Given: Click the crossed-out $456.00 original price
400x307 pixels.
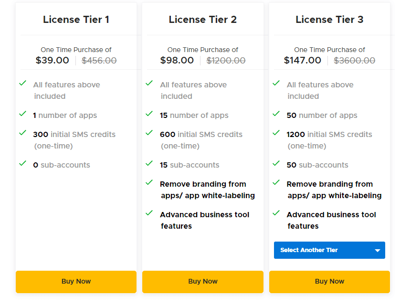Looking at the screenshot, I should 98,60.
